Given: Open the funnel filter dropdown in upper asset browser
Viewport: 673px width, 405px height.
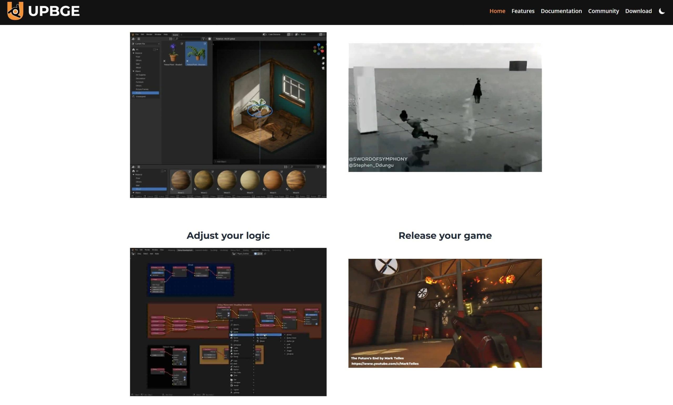Looking at the screenshot, I should click(204, 39).
